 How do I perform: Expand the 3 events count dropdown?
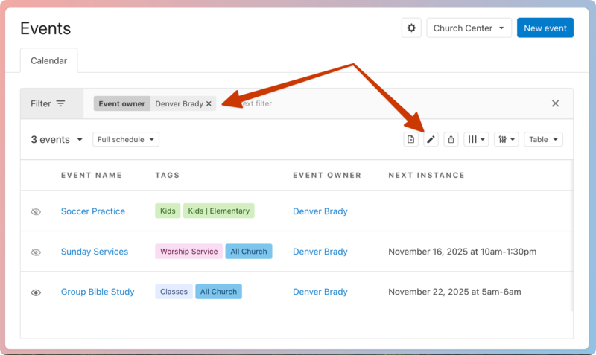56,139
